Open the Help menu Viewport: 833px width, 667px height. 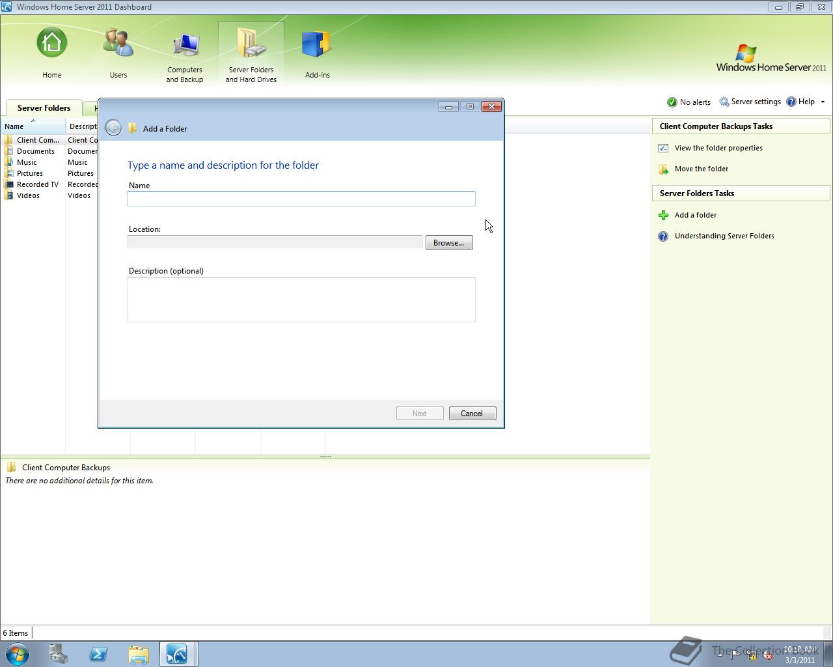pos(806,102)
